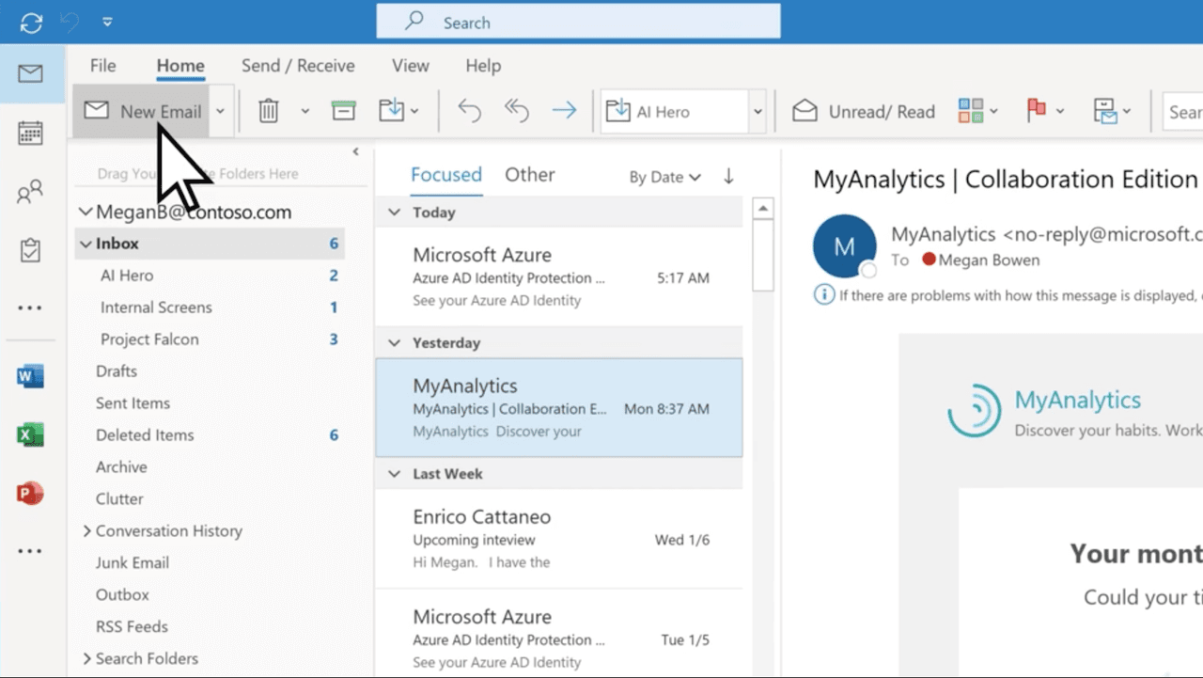Open the Categorize colors dropdown
Viewport: 1203px width, 678px height.
tap(971, 110)
